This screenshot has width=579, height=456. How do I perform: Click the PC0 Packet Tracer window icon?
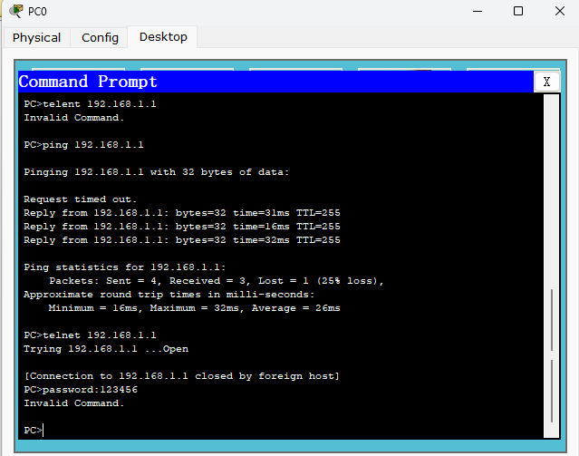click(16, 11)
